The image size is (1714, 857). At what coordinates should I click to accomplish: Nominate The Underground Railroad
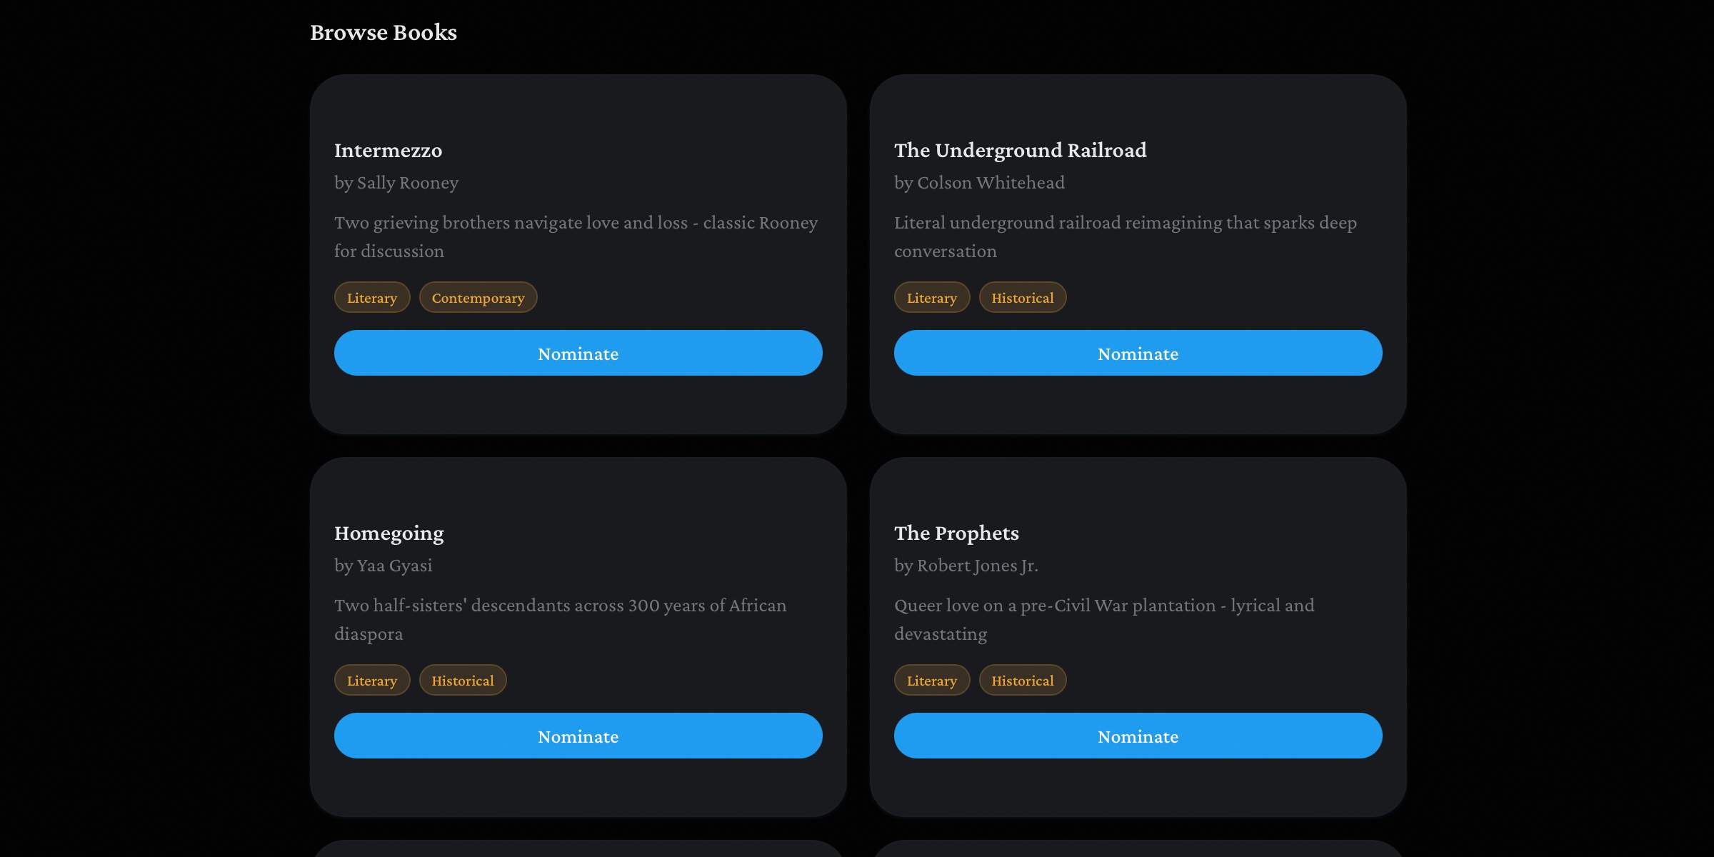(x=1137, y=353)
